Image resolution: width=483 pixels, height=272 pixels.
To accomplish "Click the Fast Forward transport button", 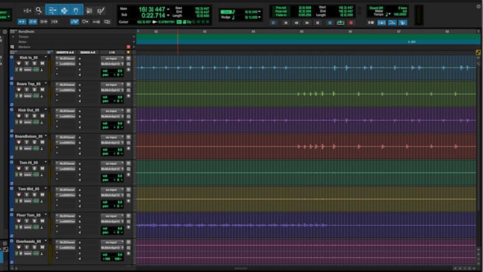I will pyautogui.click(x=307, y=23).
